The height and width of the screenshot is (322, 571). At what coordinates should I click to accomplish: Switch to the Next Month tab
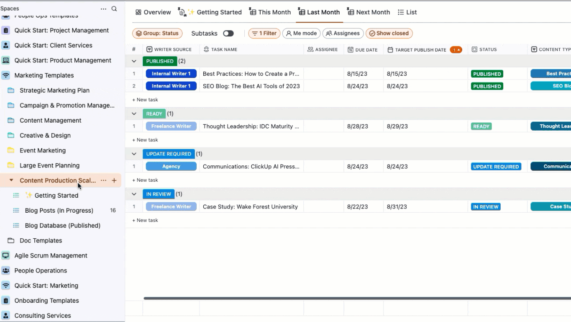tap(368, 12)
